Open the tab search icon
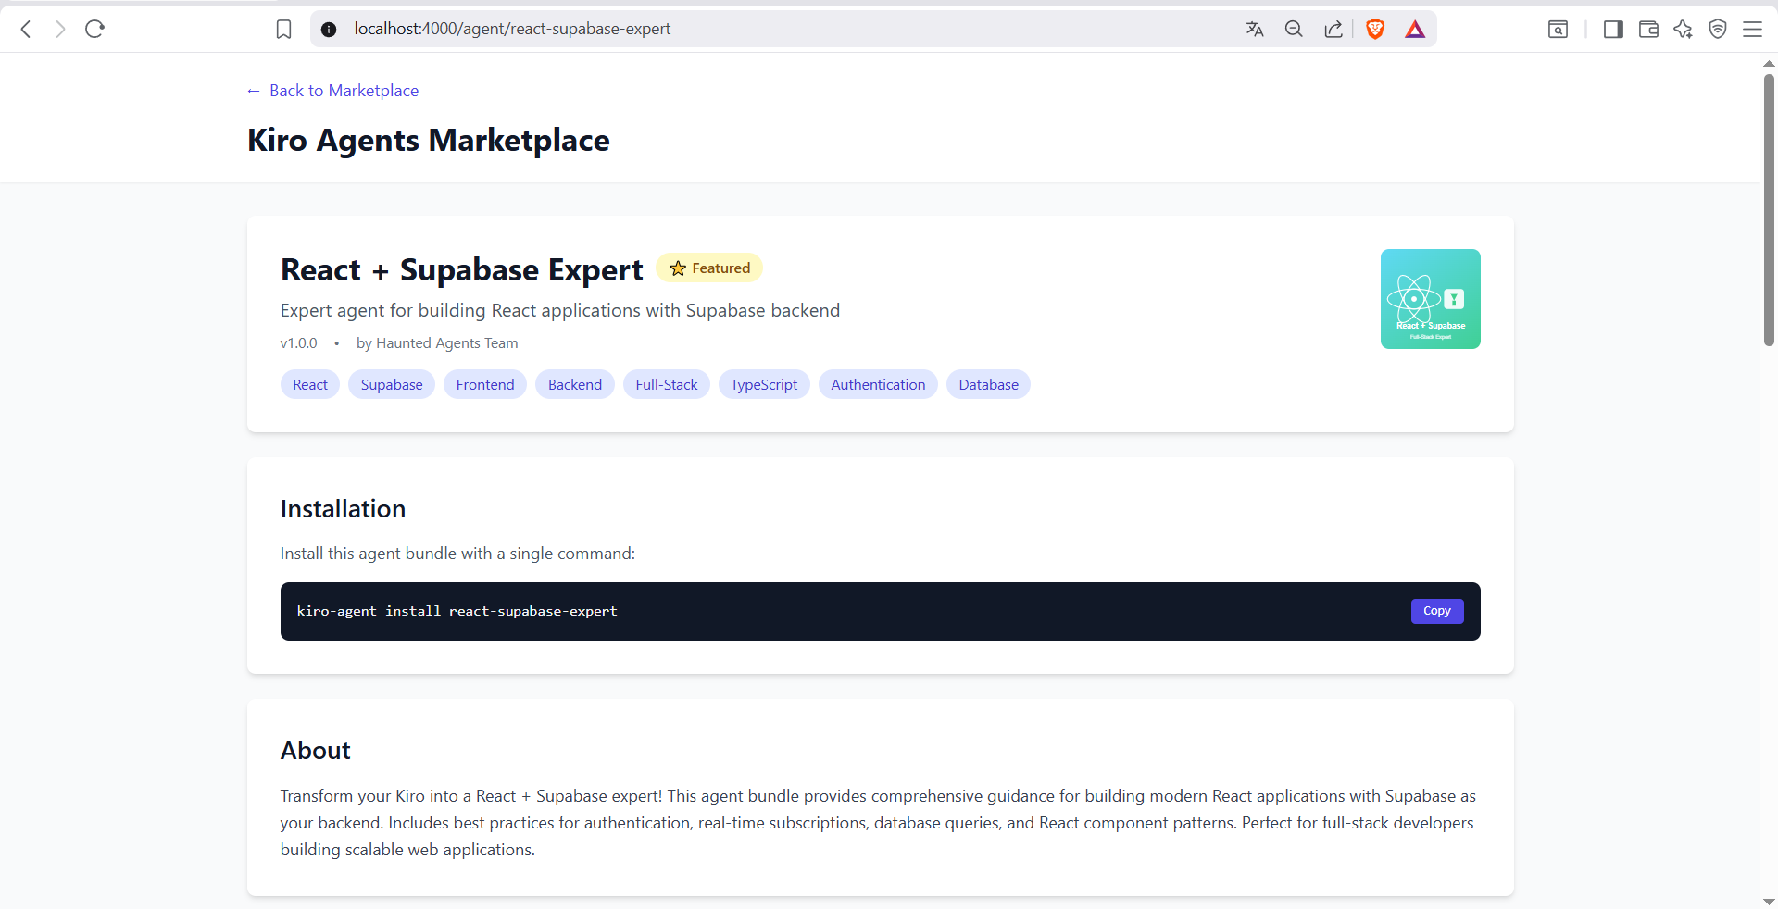Image resolution: width=1778 pixels, height=909 pixels. coord(1559,30)
